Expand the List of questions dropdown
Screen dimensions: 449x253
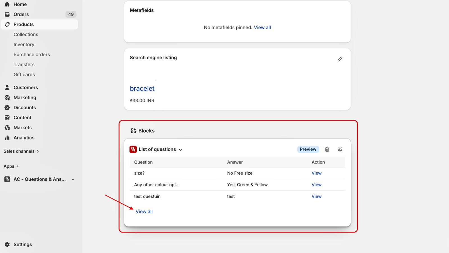coord(180,150)
